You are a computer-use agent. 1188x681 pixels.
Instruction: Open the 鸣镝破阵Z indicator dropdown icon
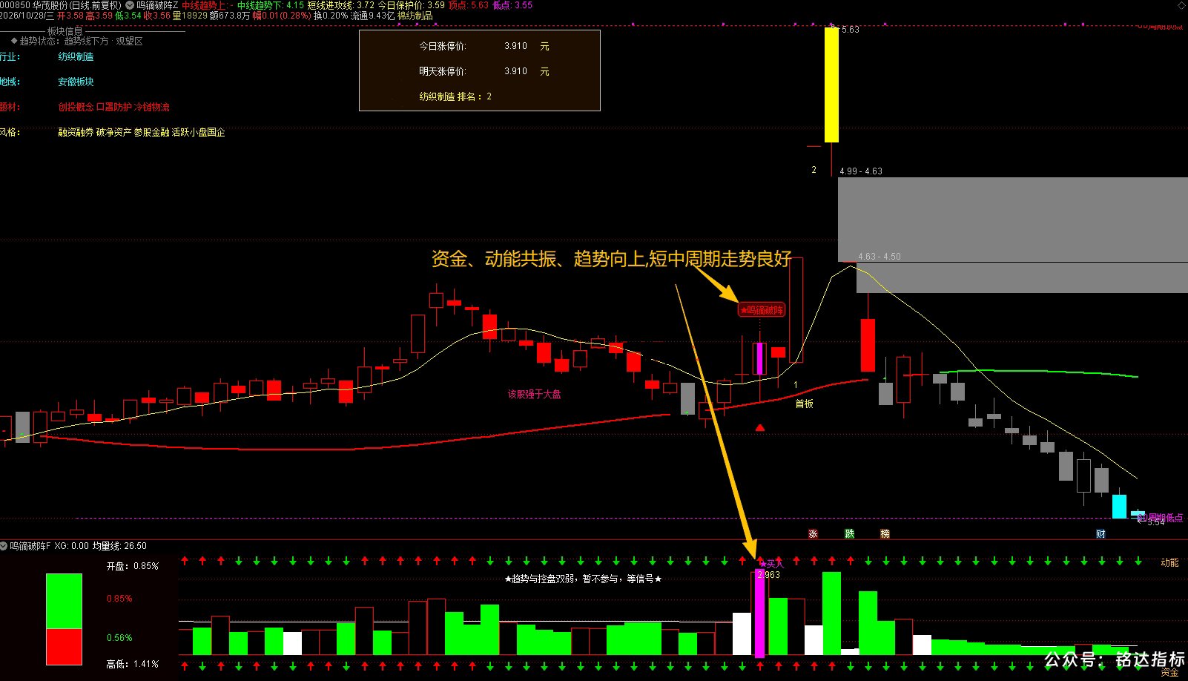pyautogui.click(x=130, y=5)
